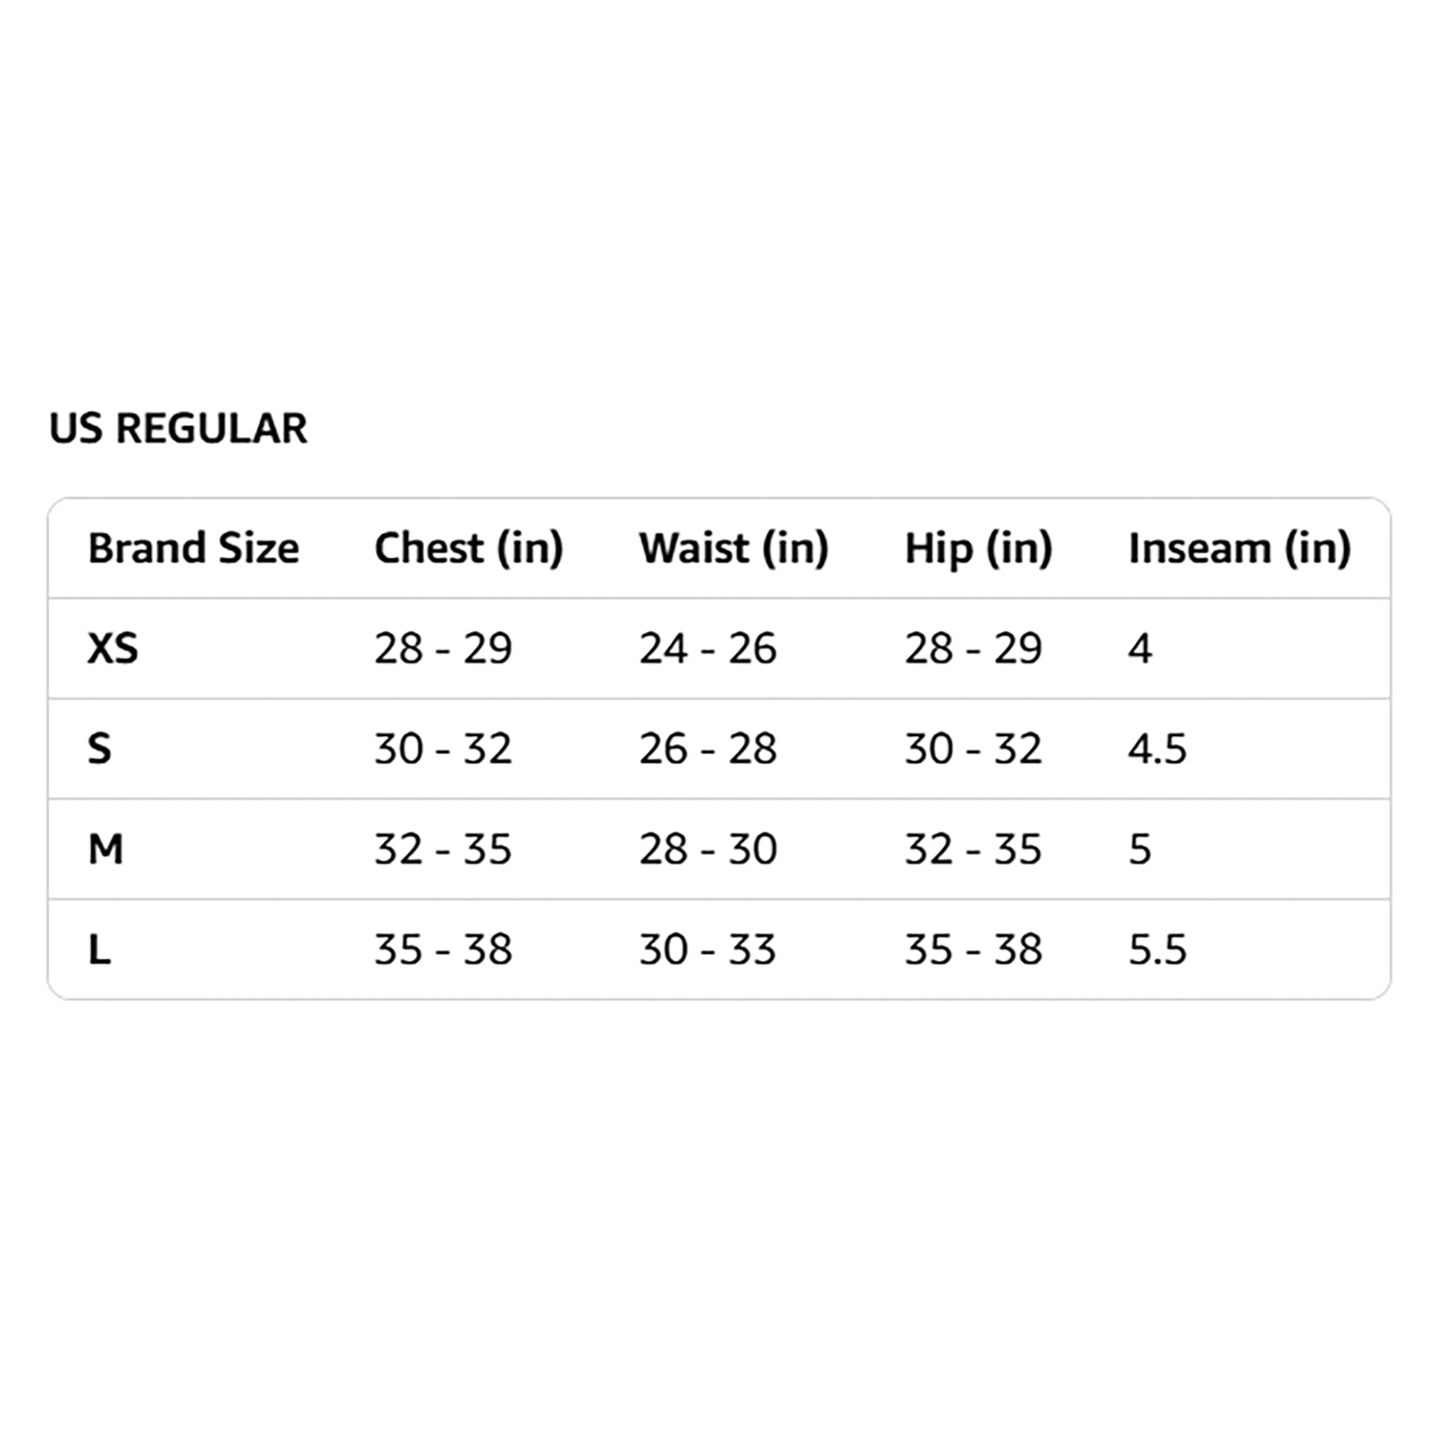
Task: Click the M size row label
Action: [106, 849]
